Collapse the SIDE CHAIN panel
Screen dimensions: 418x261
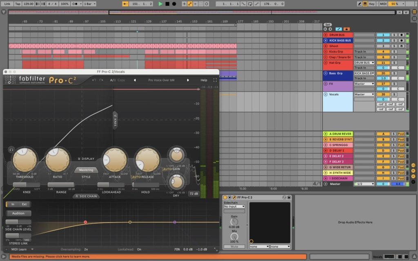point(86,196)
